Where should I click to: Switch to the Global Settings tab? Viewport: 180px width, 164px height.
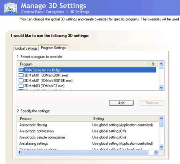(26, 48)
